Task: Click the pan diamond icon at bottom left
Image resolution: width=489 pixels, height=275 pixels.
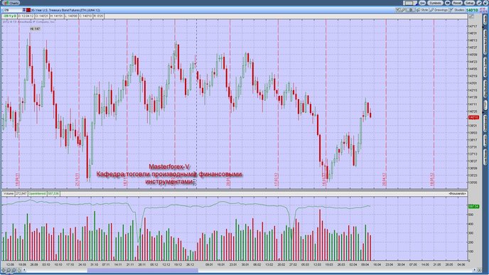Action: tap(4, 270)
